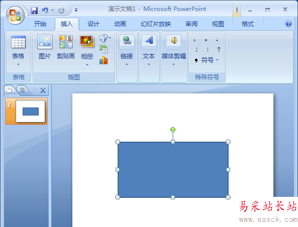Switch to the 审阅 tab
298x227 pixels.
point(191,24)
